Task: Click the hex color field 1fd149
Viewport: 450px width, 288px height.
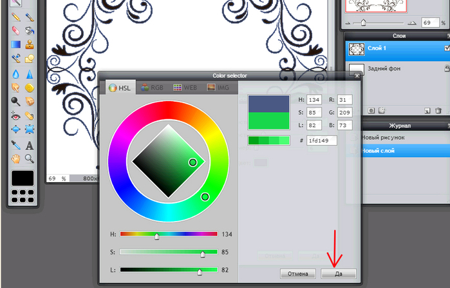Action: coord(321,140)
